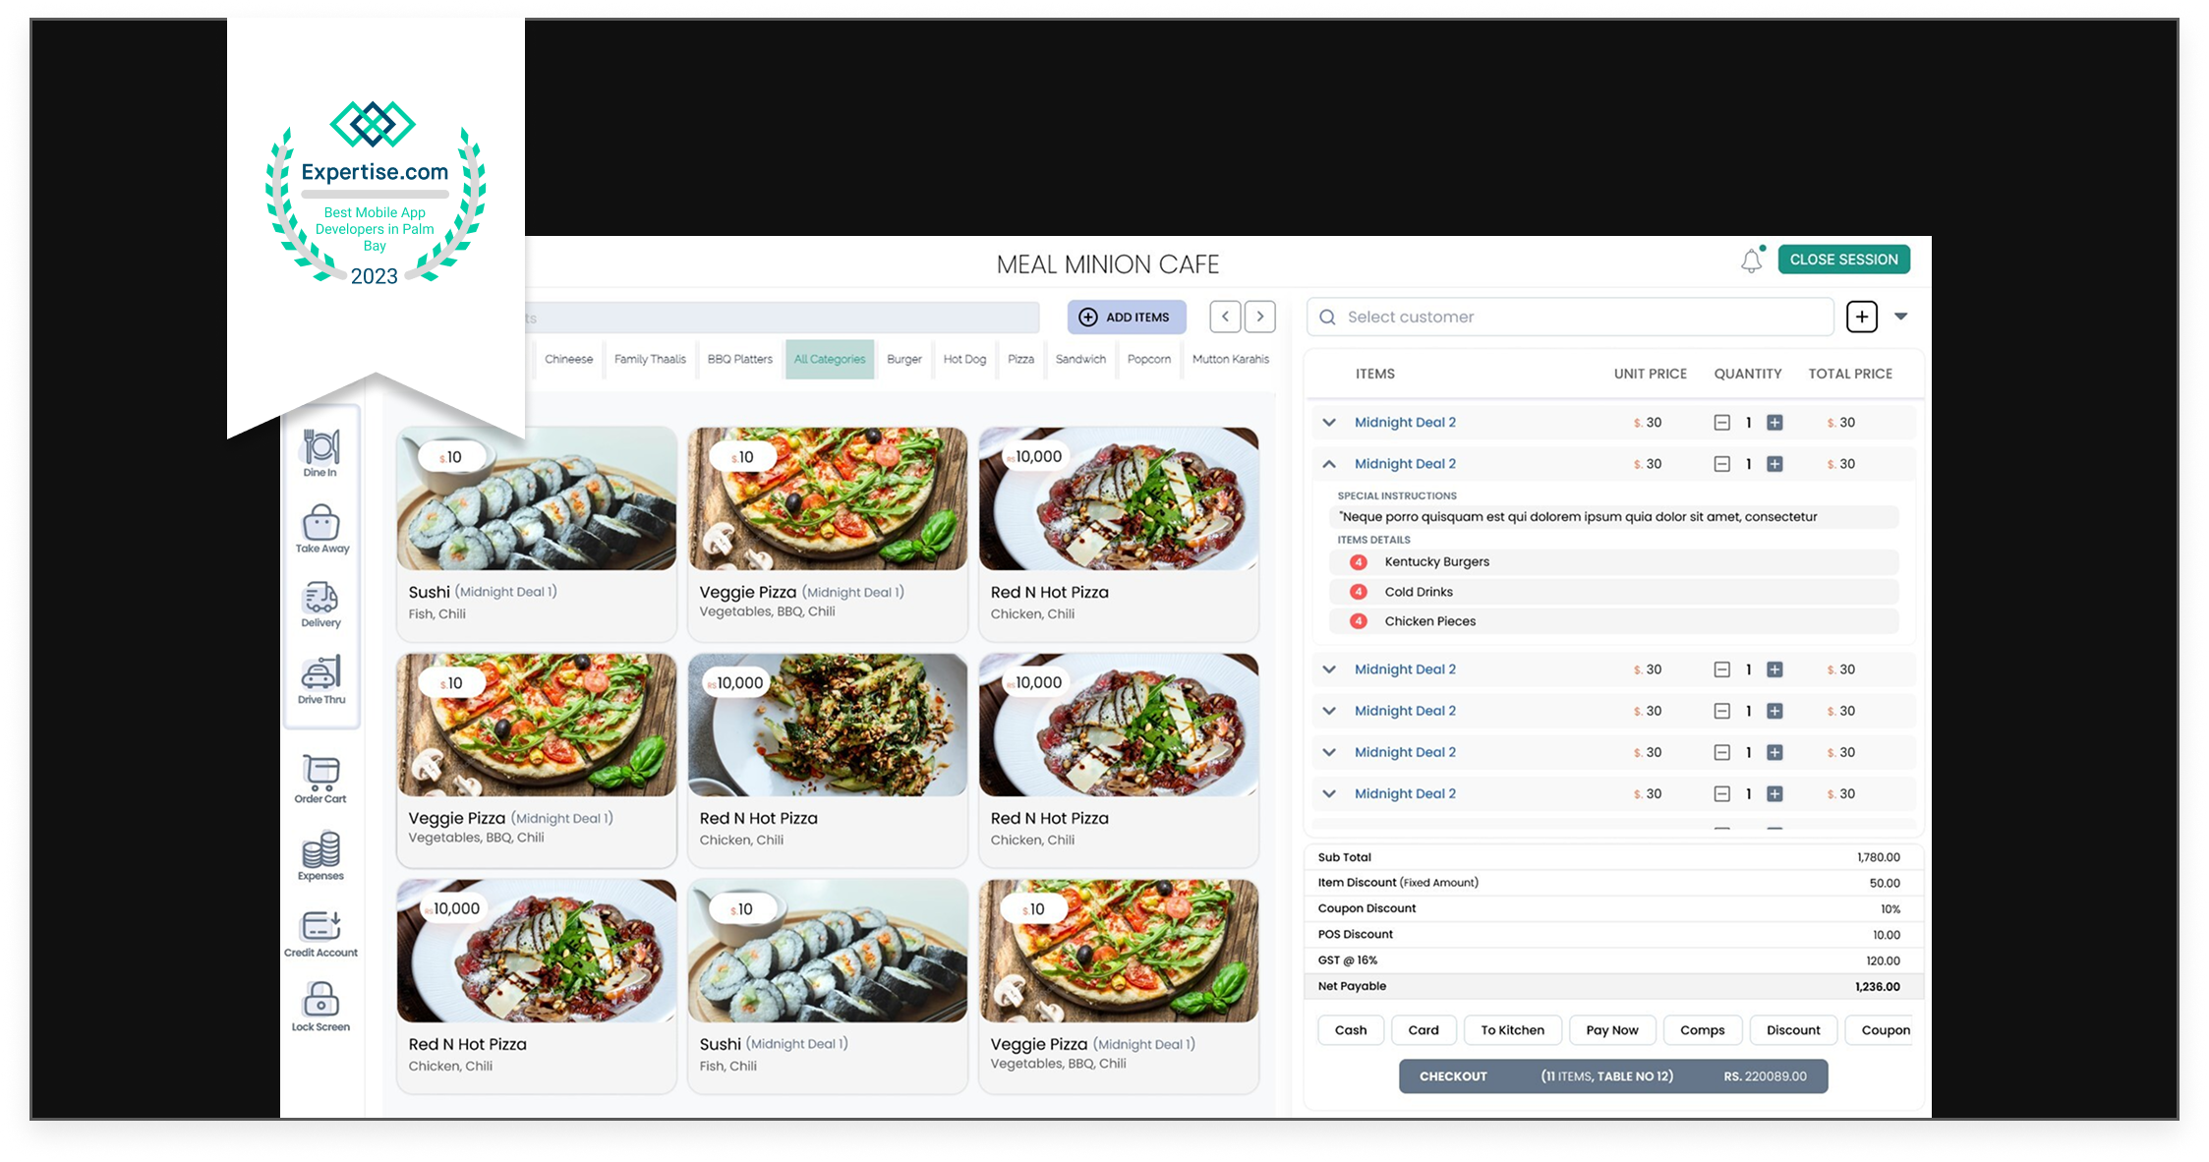Viewport: 2209px width, 1162px height.
Task: Click the GST @ 16% row
Action: pos(1614,960)
